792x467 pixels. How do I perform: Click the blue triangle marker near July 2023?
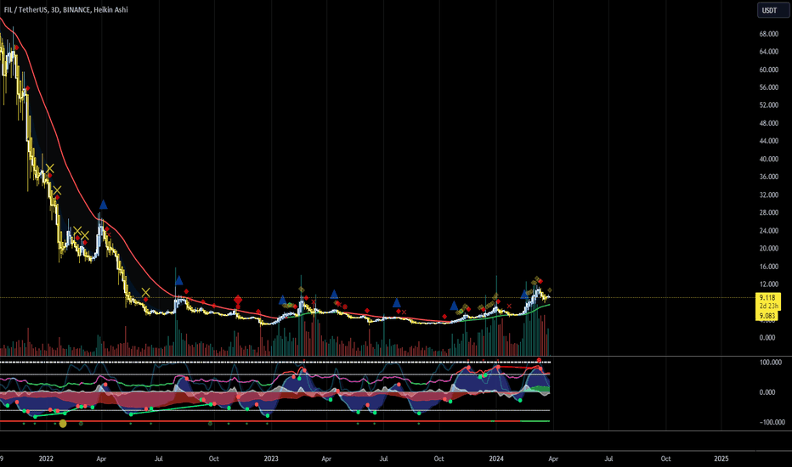(x=397, y=303)
